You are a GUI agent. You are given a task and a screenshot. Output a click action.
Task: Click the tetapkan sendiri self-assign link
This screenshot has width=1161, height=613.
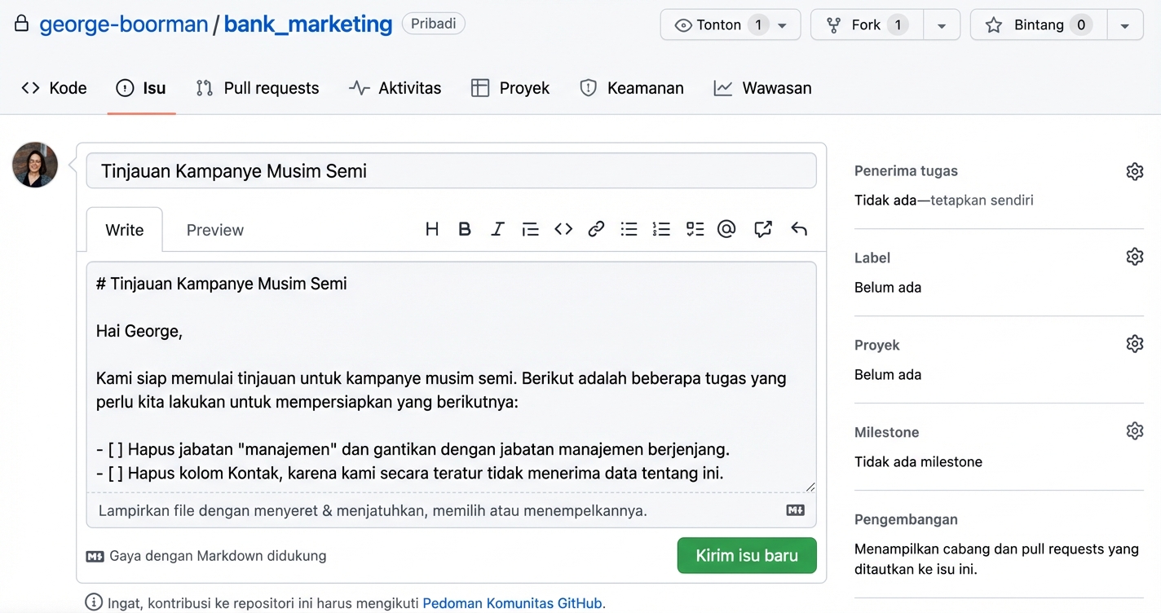pyautogui.click(x=982, y=200)
